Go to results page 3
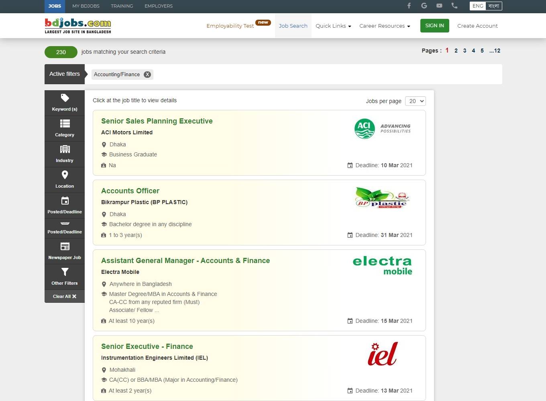Viewport: 546px width, 401px height. tap(465, 51)
